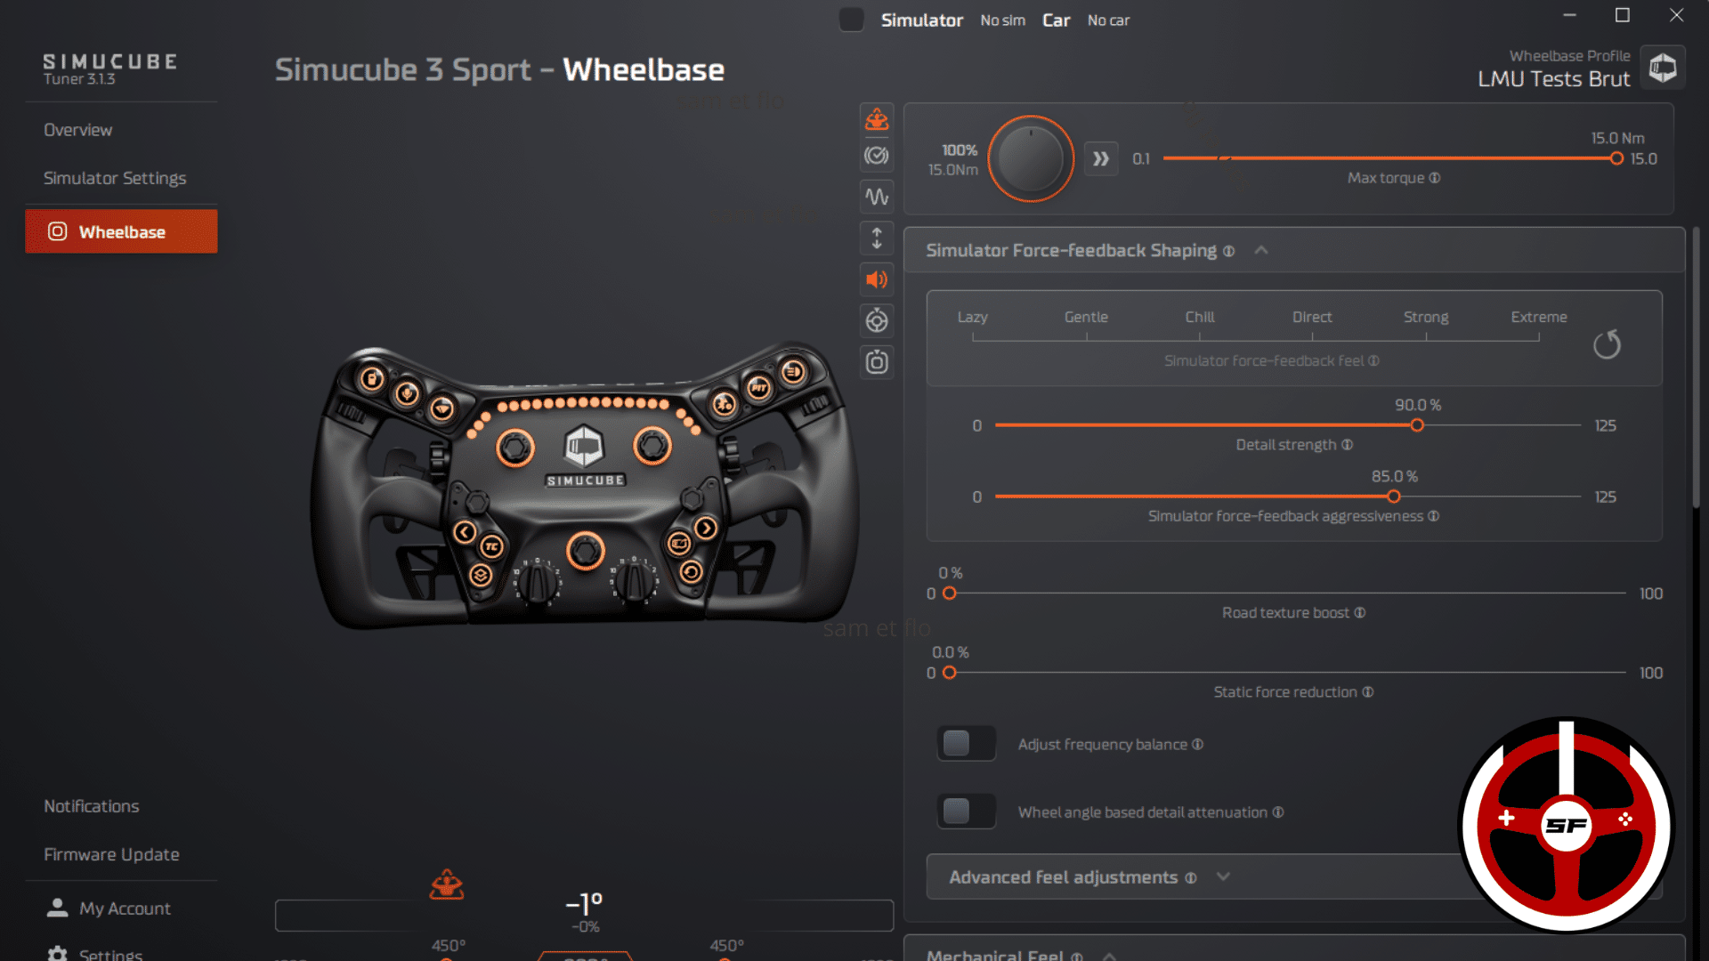Click the torque strength knob

pos(1031,158)
